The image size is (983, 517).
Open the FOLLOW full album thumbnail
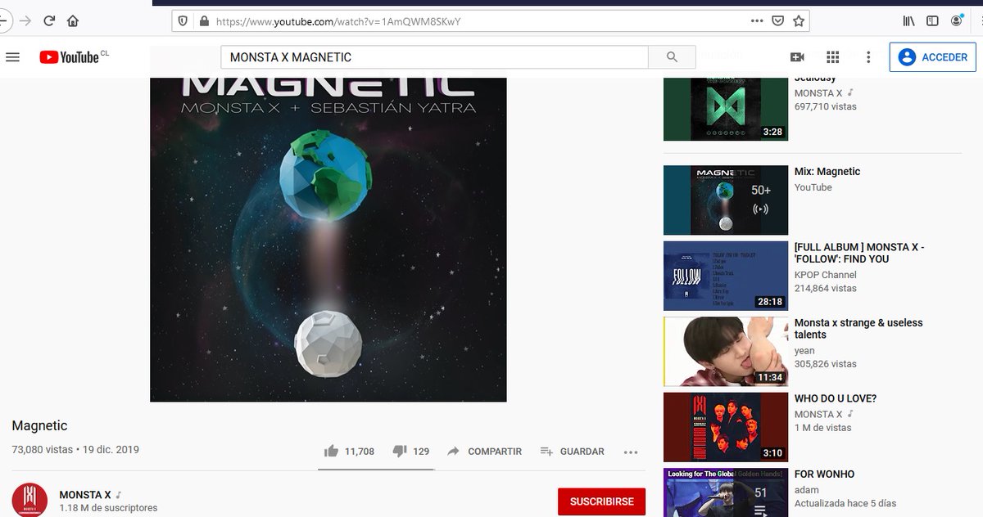[x=726, y=276]
